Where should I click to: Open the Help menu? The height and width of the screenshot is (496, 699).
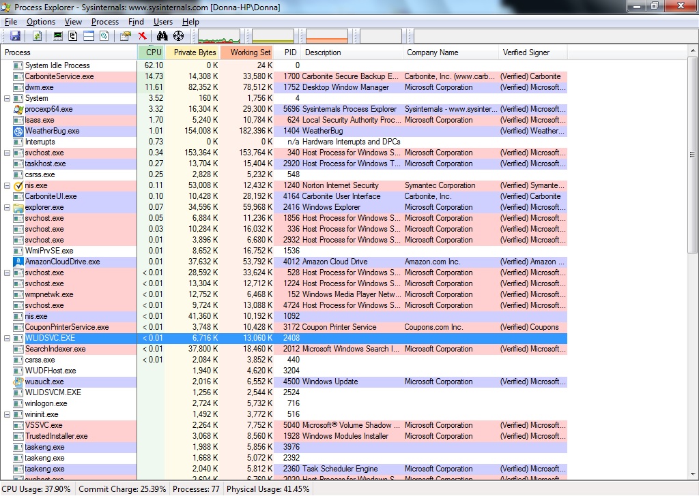(x=190, y=22)
